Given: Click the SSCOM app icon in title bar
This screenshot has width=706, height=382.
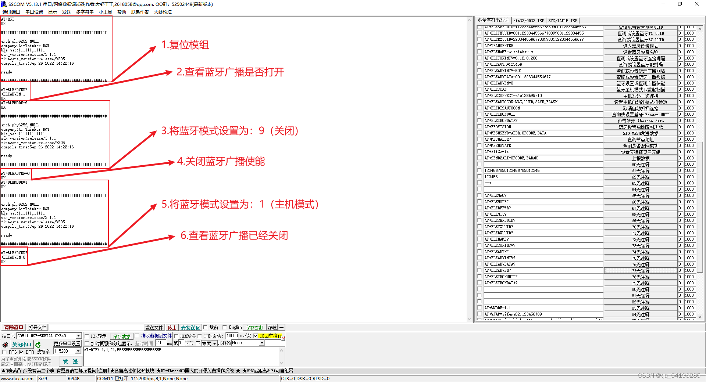Looking at the screenshot, I should tap(4, 4).
